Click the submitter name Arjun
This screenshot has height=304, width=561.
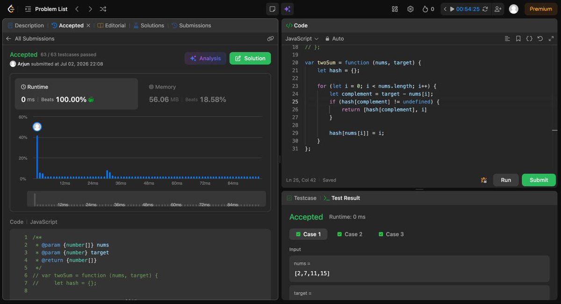point(23,64)
